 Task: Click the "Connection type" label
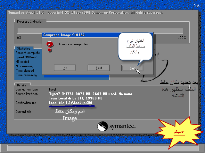(27, 89)
